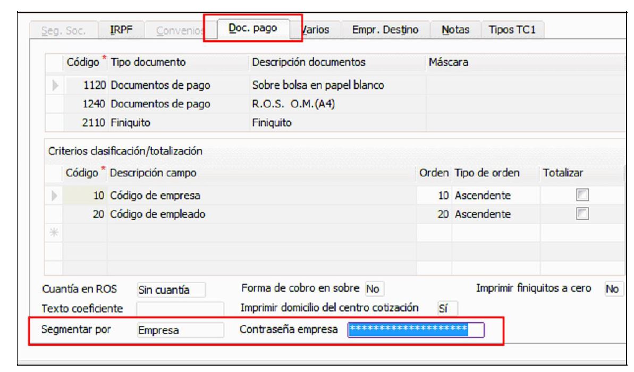Screen dimensions: 634x372
Task: Select row marker arrow for Código de empresa
Action: click(x=54, y=196)
